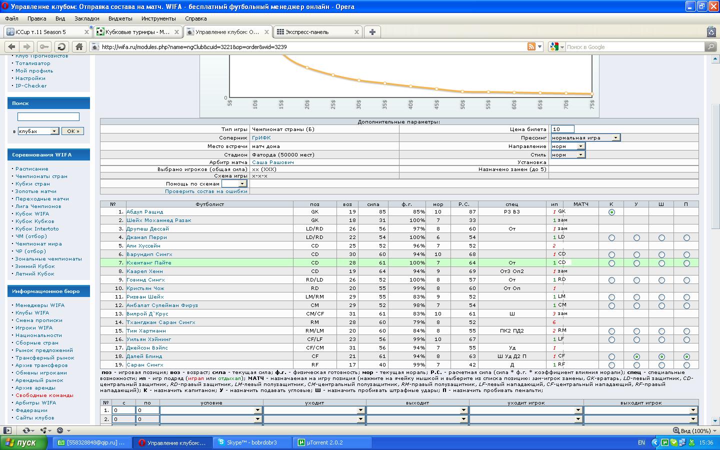
Task: Select captain radio for Далей Блинд
Action: (x=611, y=356)
